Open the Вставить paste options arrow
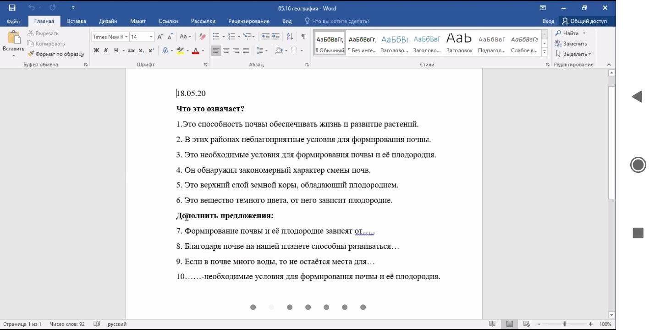 (x=14, y=55)
